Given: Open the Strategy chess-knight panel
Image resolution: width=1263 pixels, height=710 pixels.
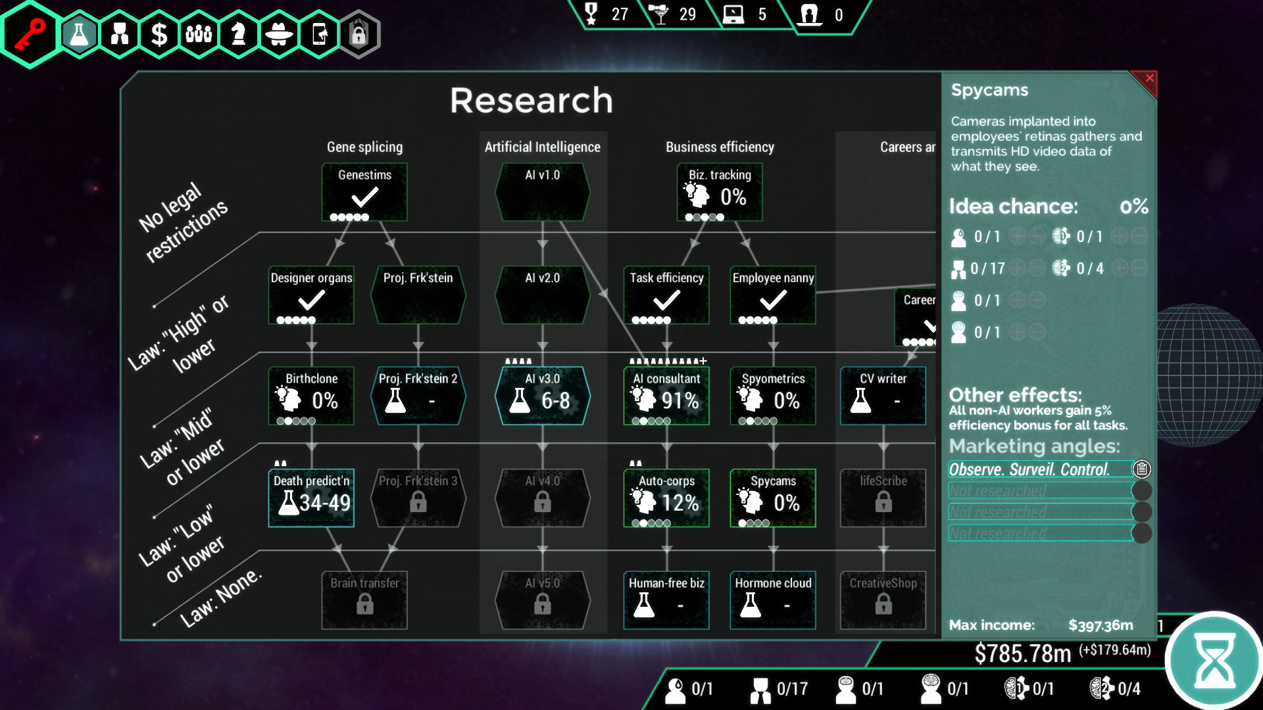Looking at the screenshot, I should (x=239, y=34).
